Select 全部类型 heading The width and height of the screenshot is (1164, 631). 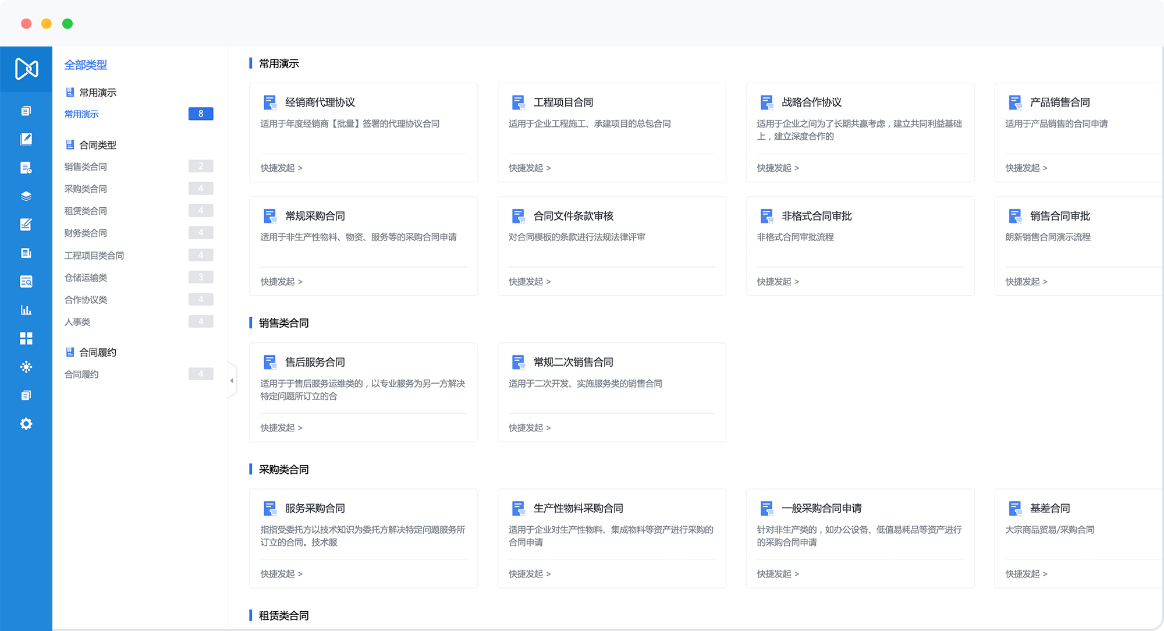tap(86, 65)
